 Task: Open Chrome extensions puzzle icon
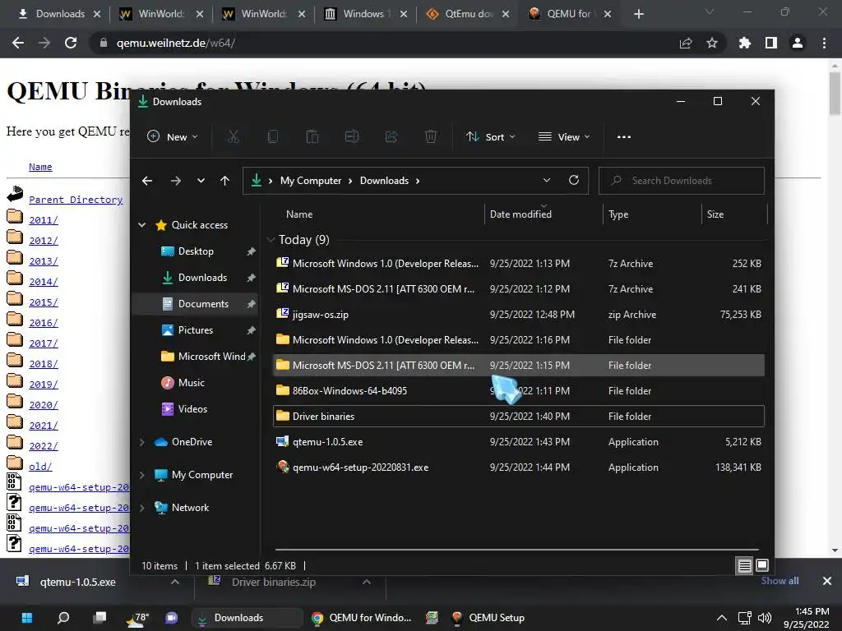coord(744,43)
